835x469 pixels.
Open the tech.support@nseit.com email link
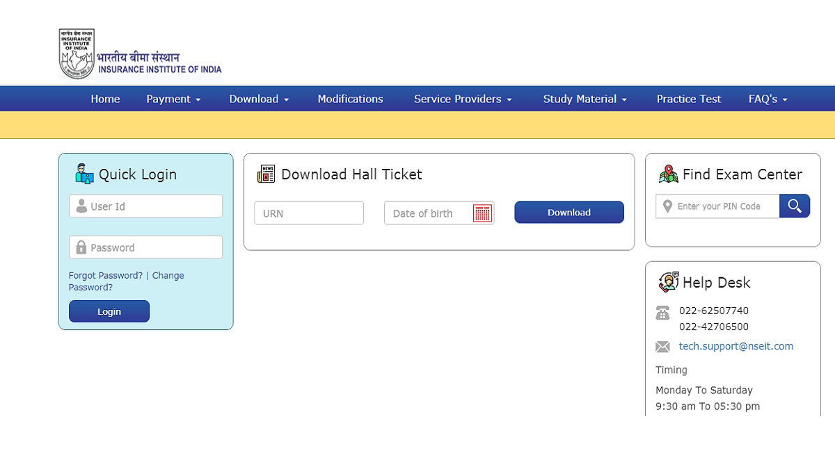(735, 346)
